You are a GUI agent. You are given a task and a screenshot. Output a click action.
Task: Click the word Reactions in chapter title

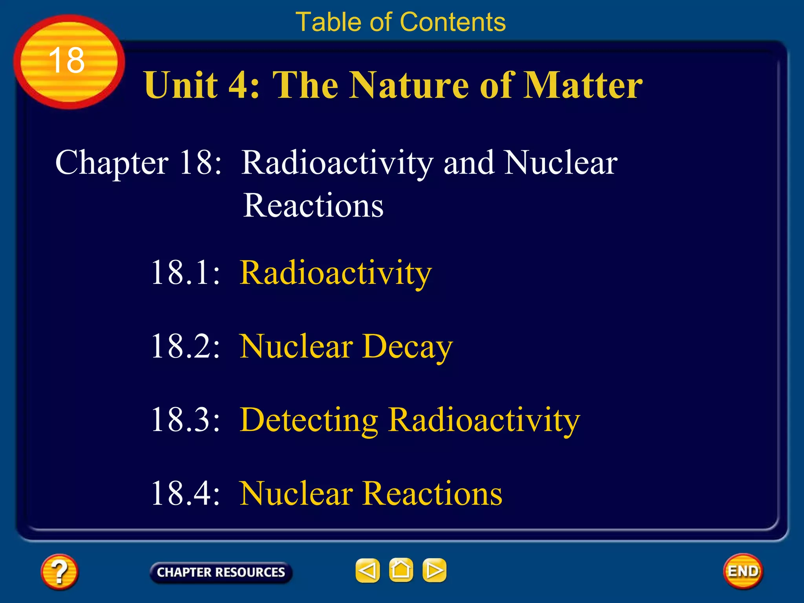pyautogui.click(x=313, y=206)
